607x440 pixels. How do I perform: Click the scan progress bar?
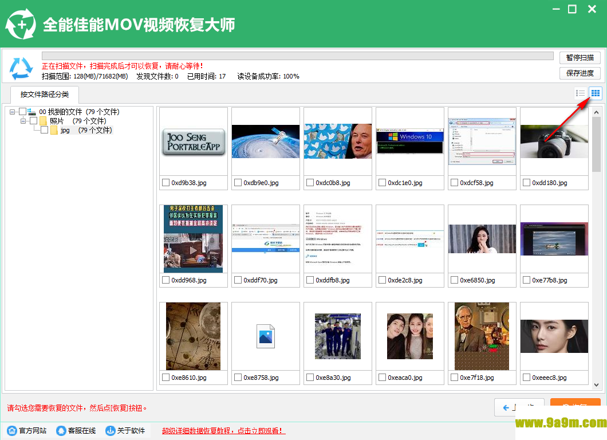297,56
